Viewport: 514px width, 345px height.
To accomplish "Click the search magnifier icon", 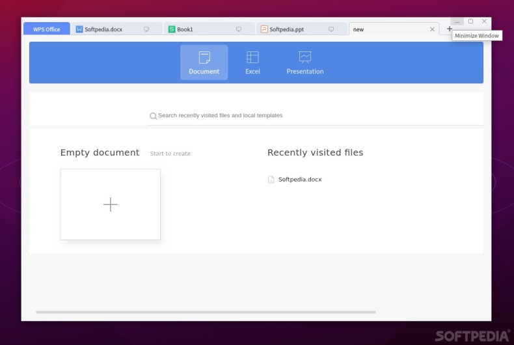I will pos(153,116).
